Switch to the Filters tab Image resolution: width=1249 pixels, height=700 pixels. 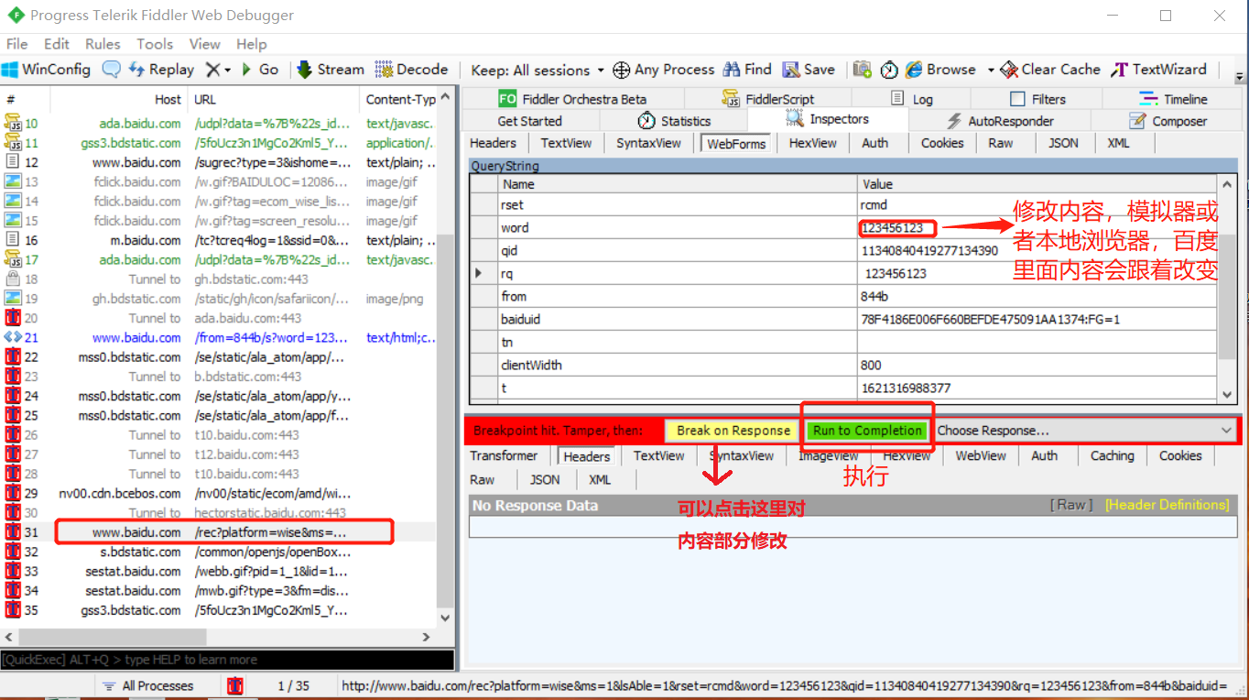(x=1037, y=99)
